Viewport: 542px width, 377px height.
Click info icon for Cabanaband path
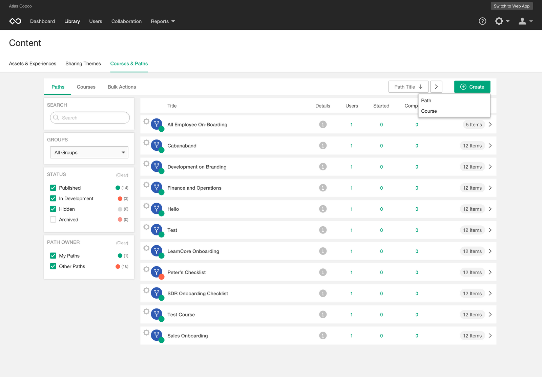(x=323, y=146)
